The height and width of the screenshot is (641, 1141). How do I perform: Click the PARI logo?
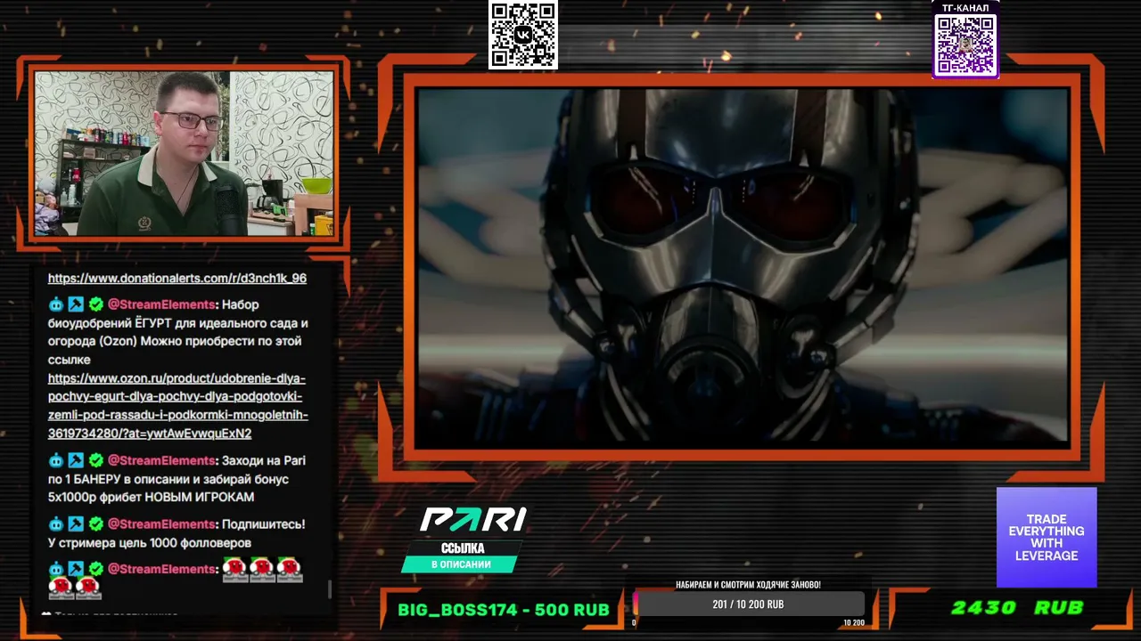click(x=473, y=519)
